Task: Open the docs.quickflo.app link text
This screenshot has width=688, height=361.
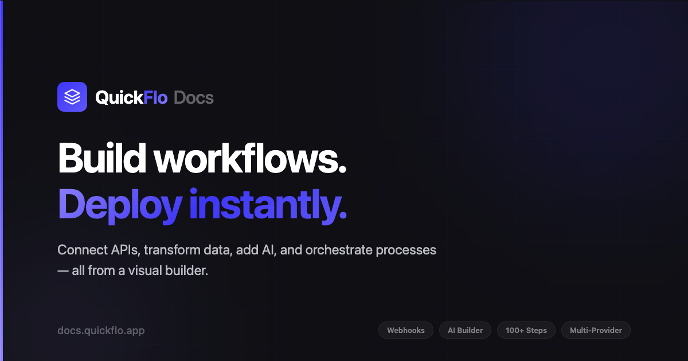Action: point(101,331)
